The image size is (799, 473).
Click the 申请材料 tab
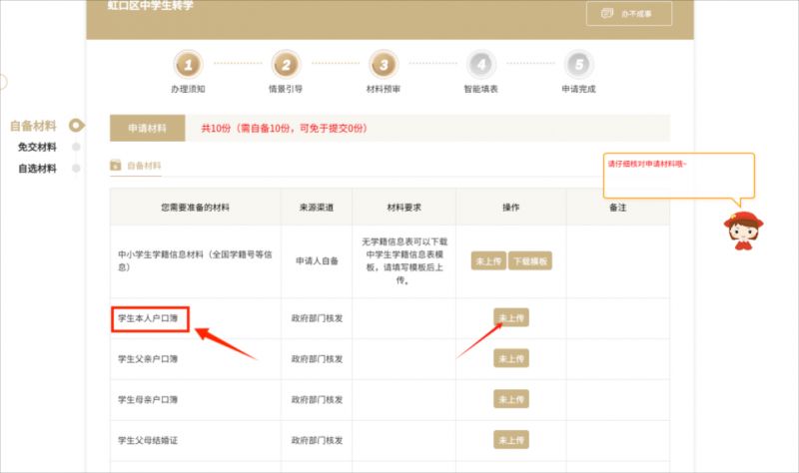pos(147,129)
